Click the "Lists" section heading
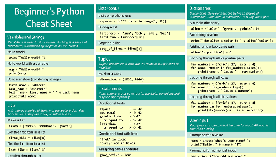Viewport: 280px width, 157px height. point(11,105)
